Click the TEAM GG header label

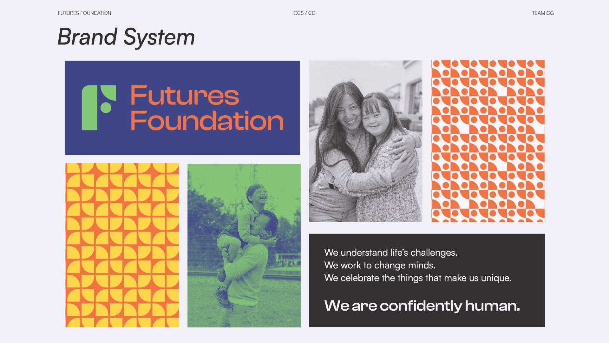click(543, 13)
